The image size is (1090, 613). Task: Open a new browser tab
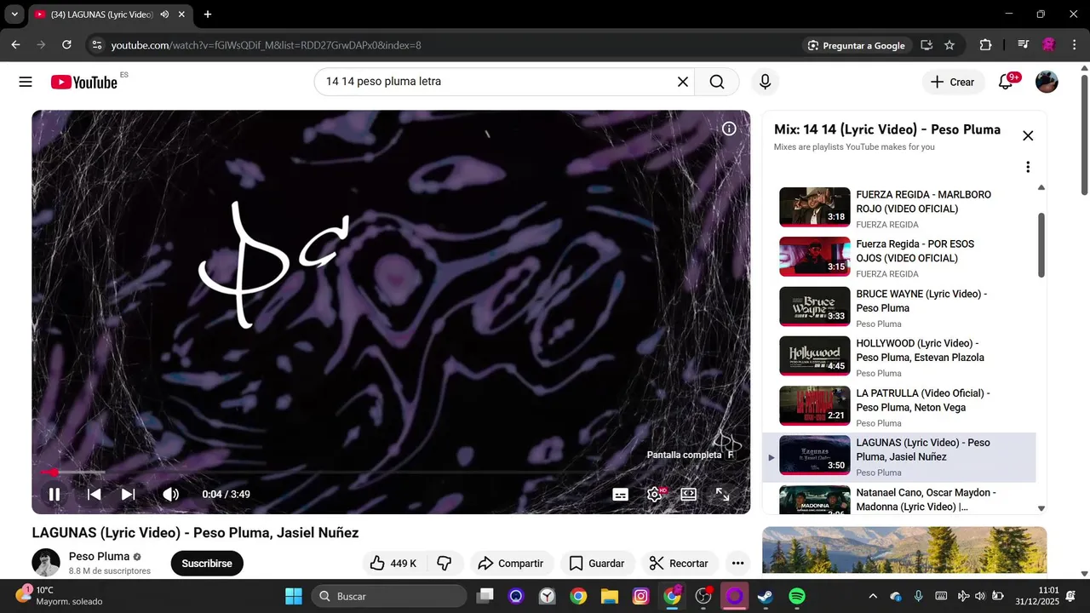pyautogui.click(x=207, y=14)
